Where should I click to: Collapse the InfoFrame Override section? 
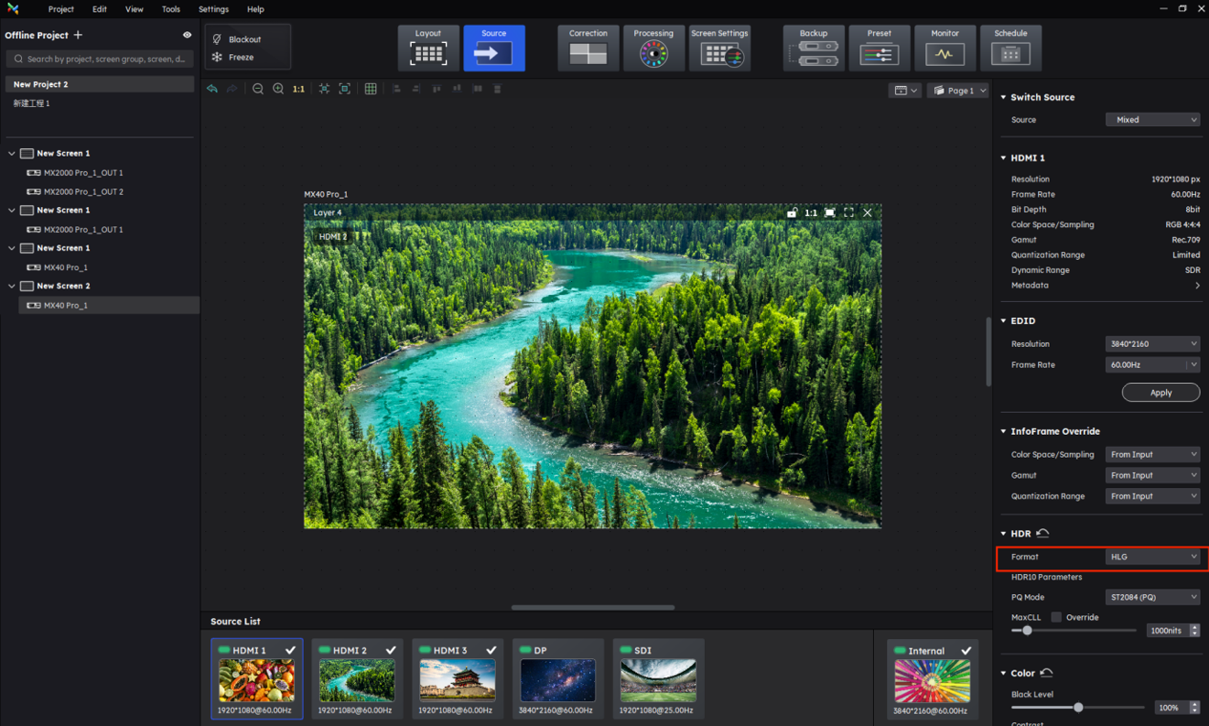1003,431
